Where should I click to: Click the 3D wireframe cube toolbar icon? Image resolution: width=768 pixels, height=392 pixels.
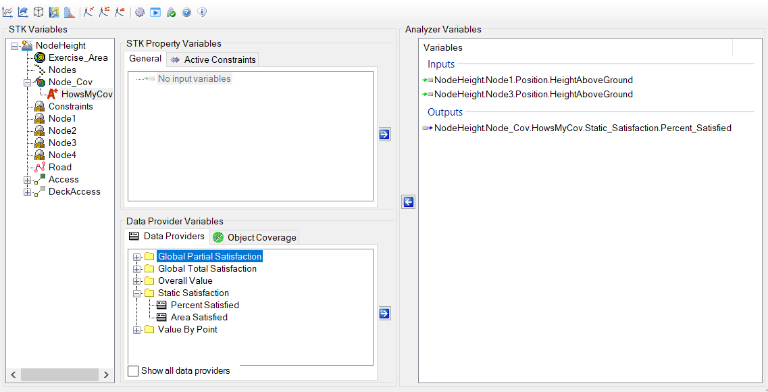point(39,12)
